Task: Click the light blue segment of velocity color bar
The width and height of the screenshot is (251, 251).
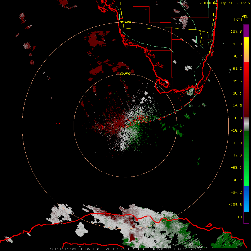Action: pyautogui.click(x=246, y=199)
